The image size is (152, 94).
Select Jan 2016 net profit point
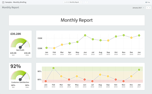(x=47, y=48)
